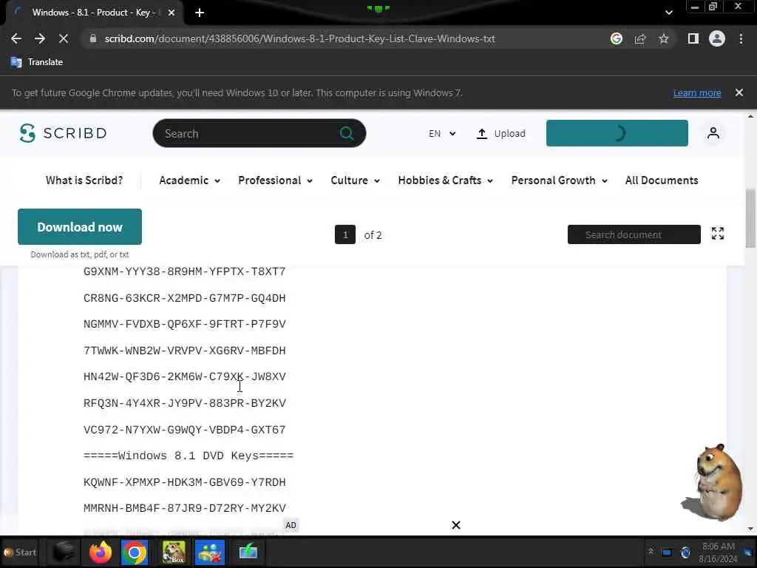This screenshot has width=757, height=568.
Task: Stop loading the page
Action: coord(64,38)
